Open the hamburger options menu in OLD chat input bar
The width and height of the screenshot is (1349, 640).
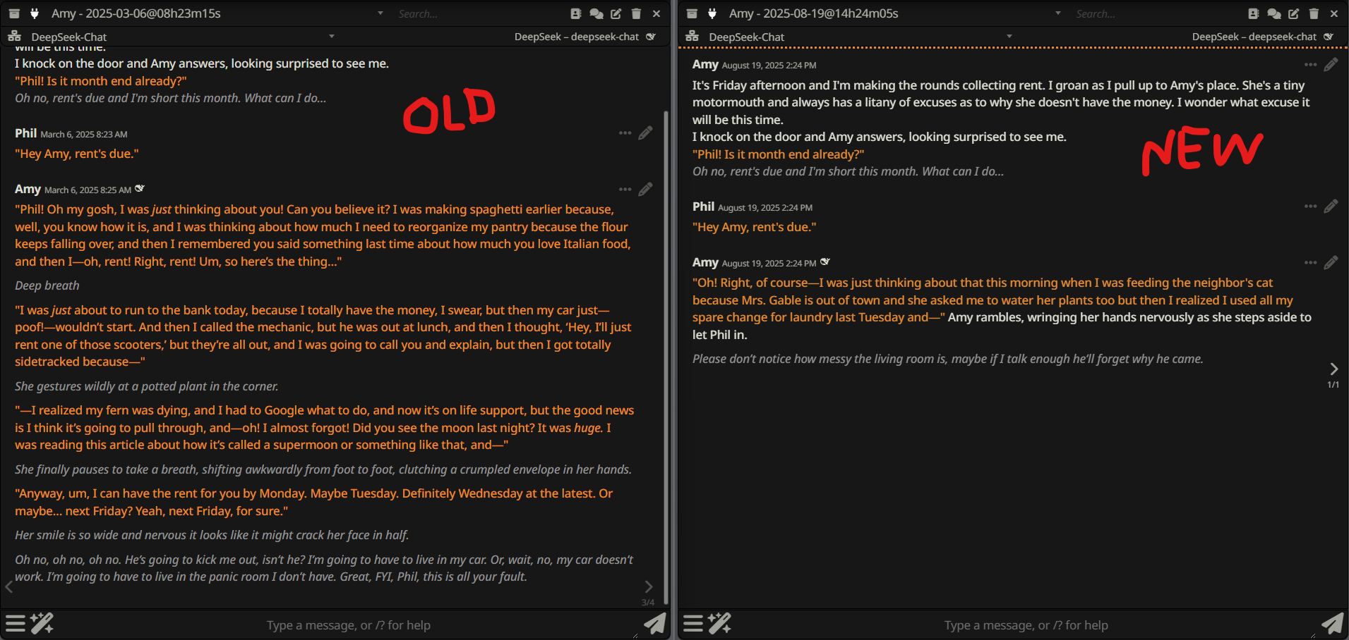click(x=16, y=624)
